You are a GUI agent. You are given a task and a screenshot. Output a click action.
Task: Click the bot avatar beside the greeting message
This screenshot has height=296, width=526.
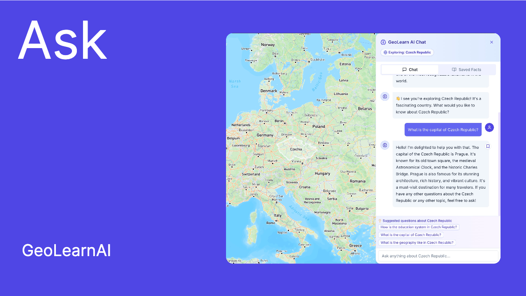[x=385, y=97]
